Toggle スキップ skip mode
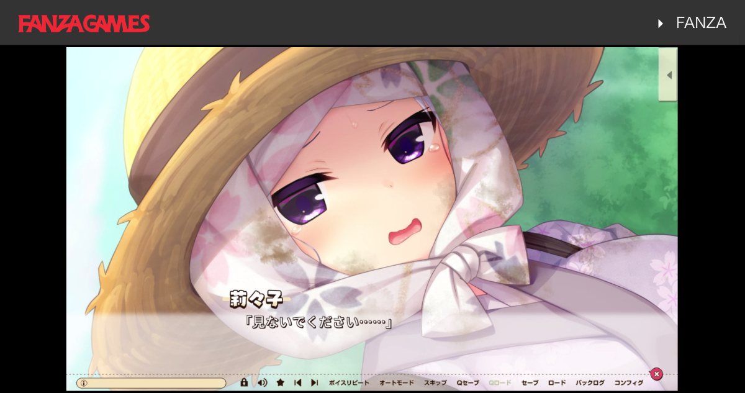The height and width of the screenshot is (393, 745). pyautogui.click(x=435, y=383)
